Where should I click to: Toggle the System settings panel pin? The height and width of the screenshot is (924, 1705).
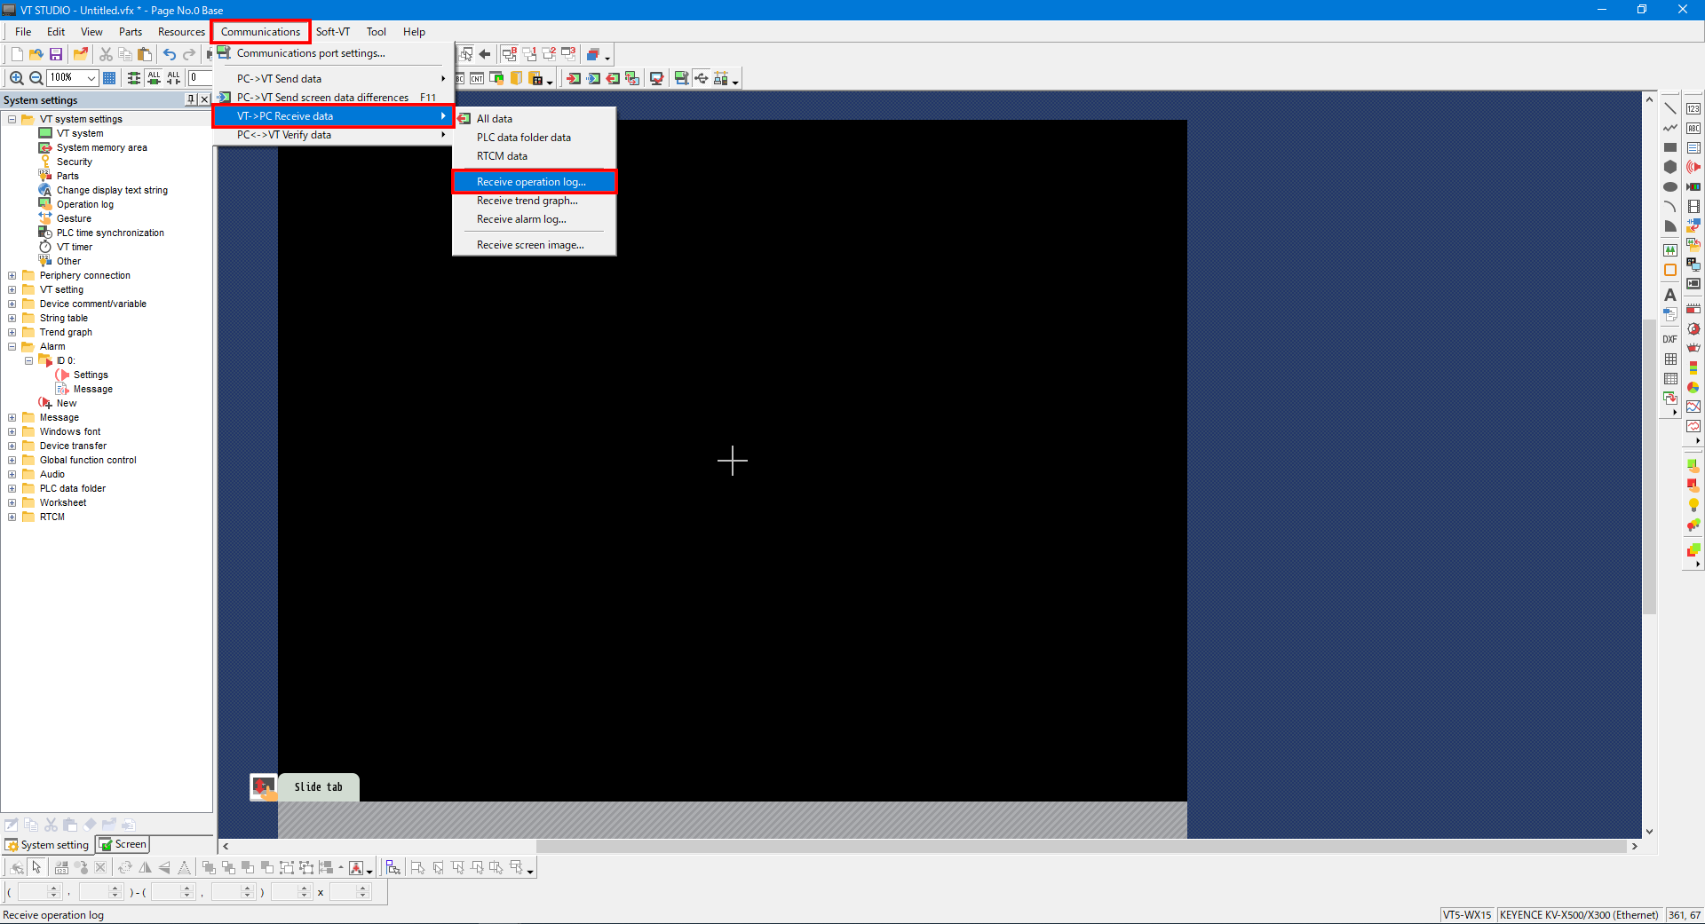190,99
